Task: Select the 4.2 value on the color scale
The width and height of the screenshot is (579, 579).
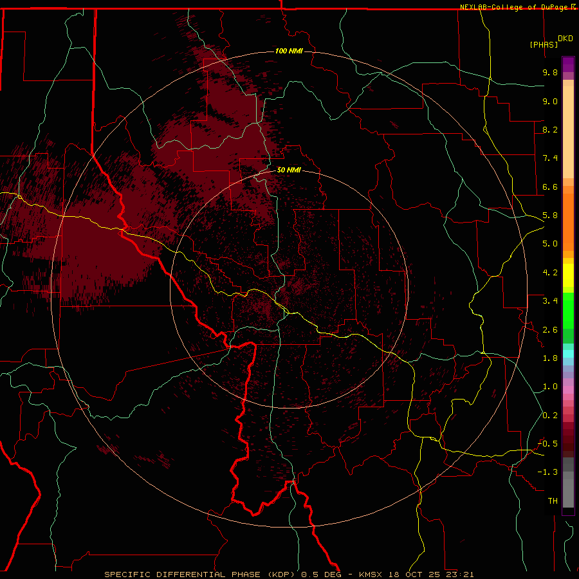Action: pos(550,273)
